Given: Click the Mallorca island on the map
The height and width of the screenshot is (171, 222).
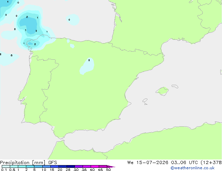Looking at the screenshot, I should click(162, 91).
